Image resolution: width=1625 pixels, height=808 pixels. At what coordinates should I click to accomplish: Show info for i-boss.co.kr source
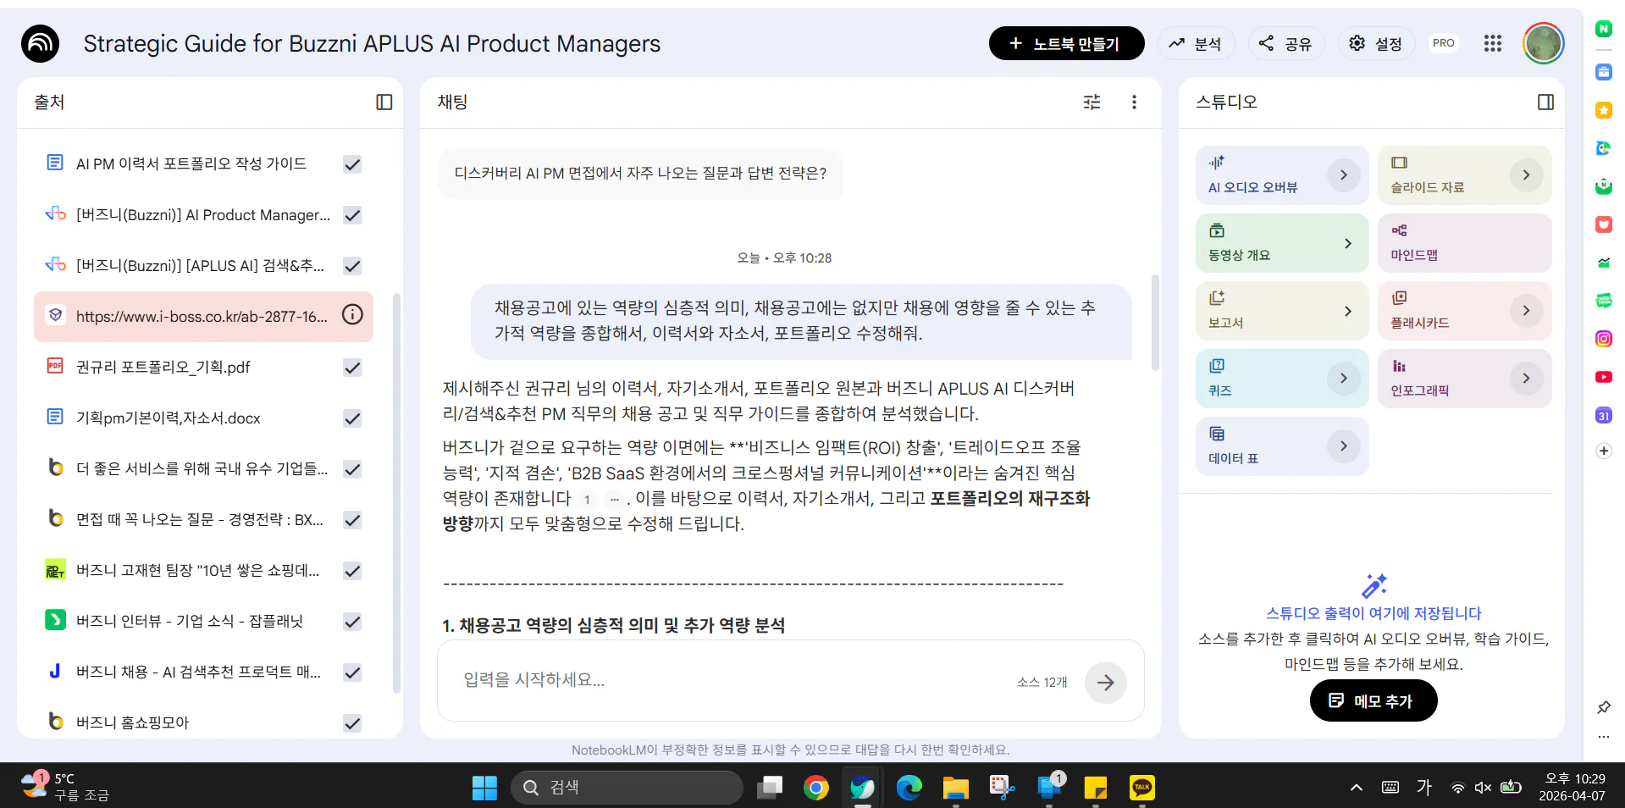coord(352,315)
